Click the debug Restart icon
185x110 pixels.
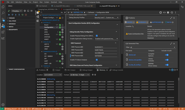coord(23,15)
